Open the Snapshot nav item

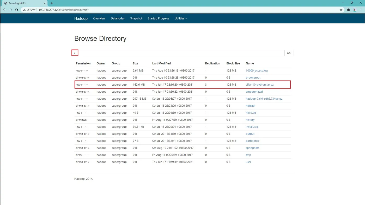point(136,18)
